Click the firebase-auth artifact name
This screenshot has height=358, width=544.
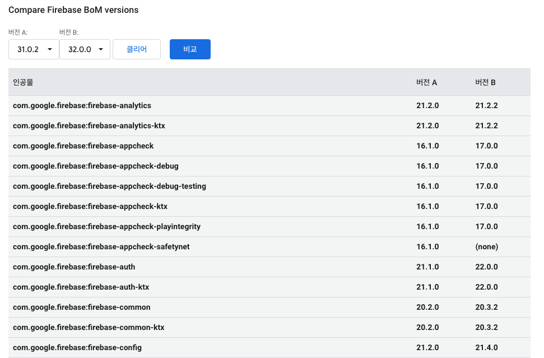click(74, 267)
